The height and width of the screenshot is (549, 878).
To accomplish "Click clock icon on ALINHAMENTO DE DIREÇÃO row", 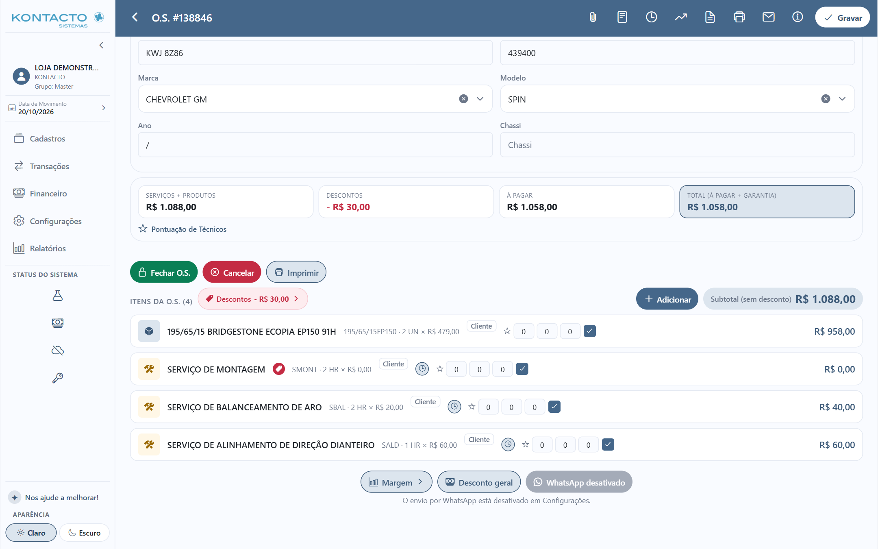I will [x=508, y=444].
